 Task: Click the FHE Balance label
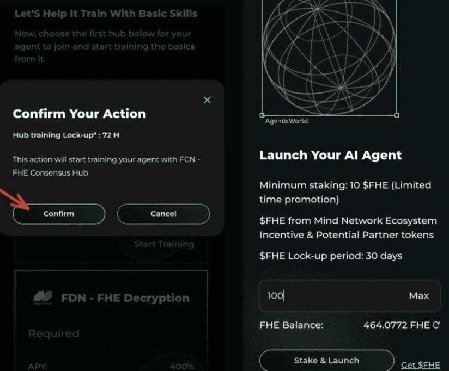click(x=291, y=325)
